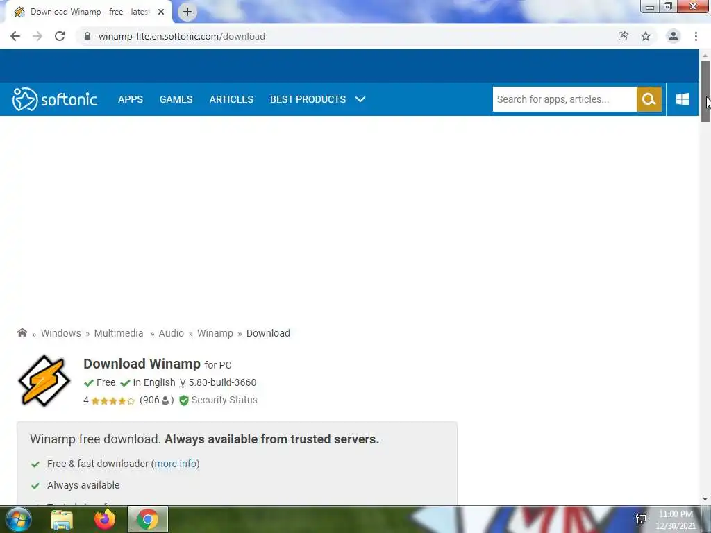711x533 pixels.
Task: Open Chrome three-dot menu
Action: (x=696, y=36)
